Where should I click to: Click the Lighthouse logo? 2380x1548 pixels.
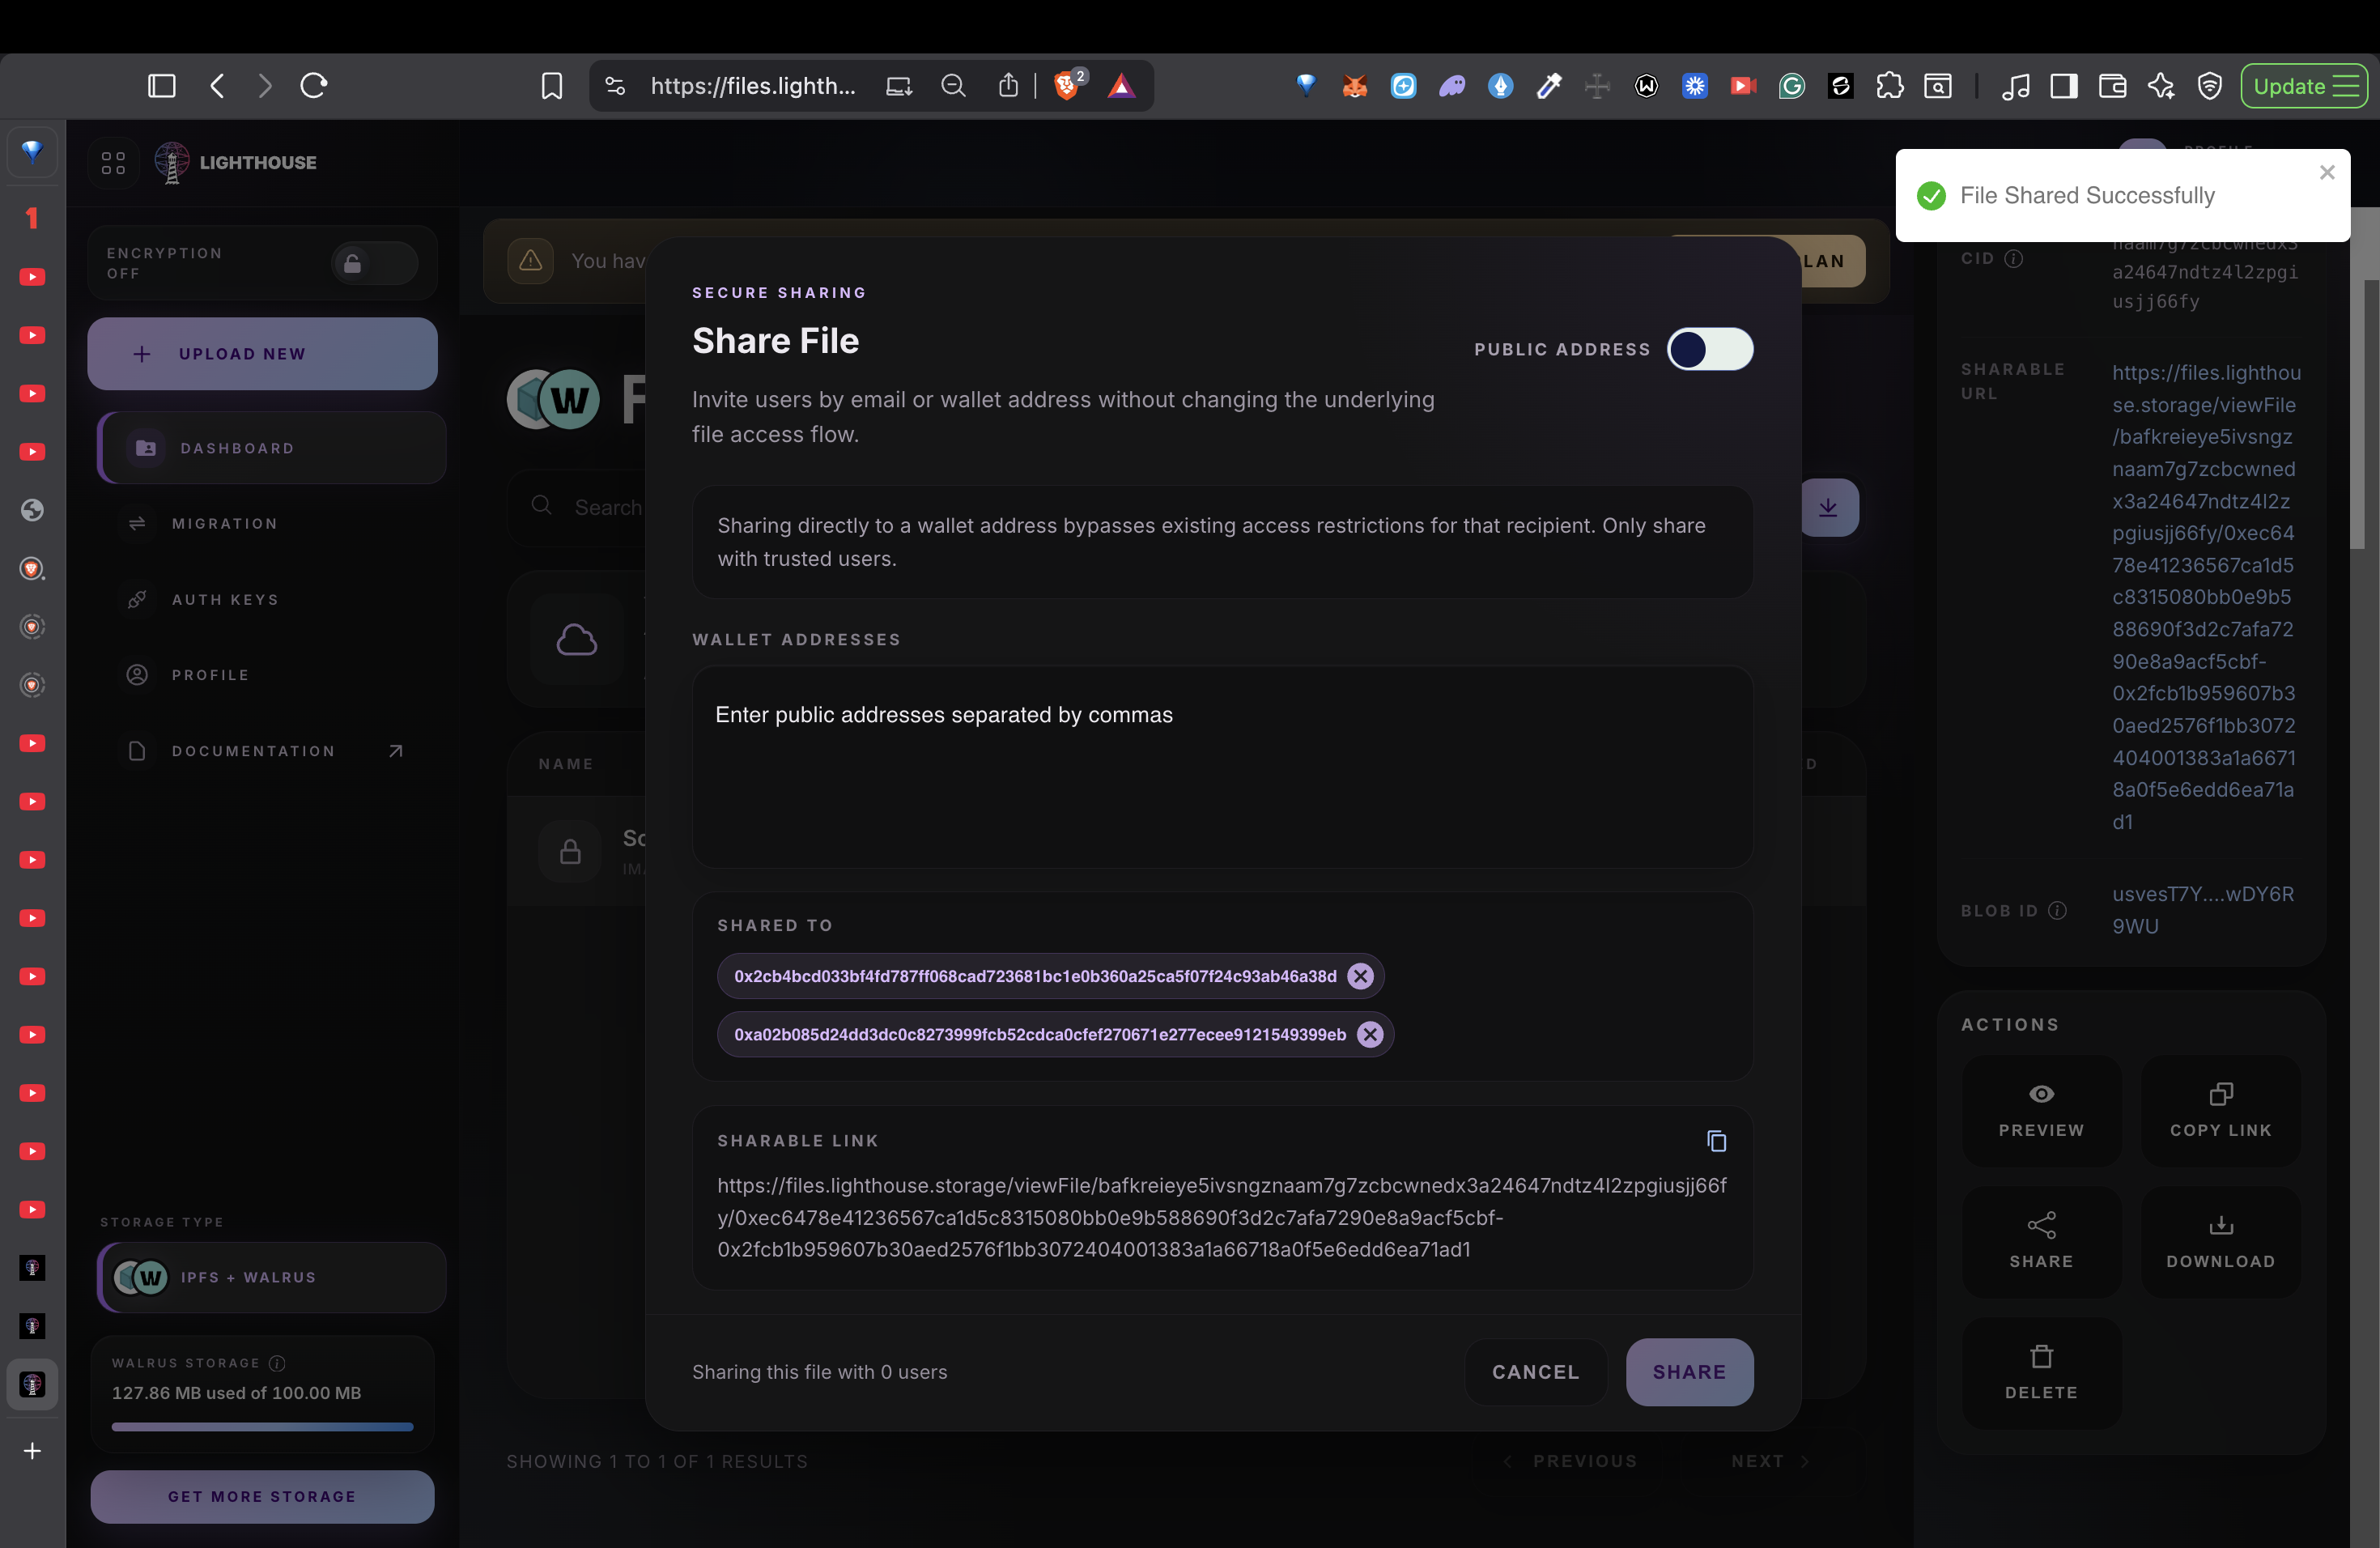tap(236, 162)
